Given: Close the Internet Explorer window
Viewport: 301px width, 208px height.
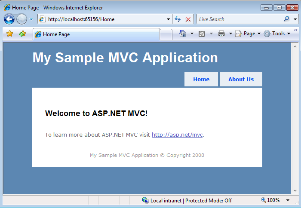Looking at the screenshot, I should pyautogui.click(x=292, y=8).
